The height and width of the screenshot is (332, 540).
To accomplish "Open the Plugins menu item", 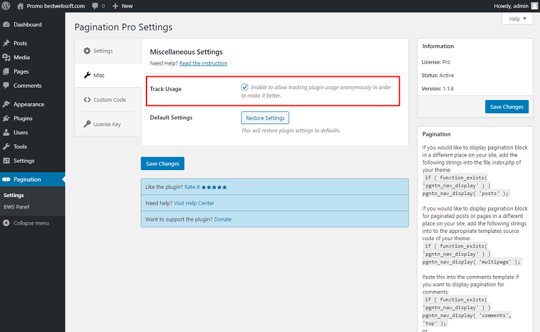I will click(x=32, y=118).
